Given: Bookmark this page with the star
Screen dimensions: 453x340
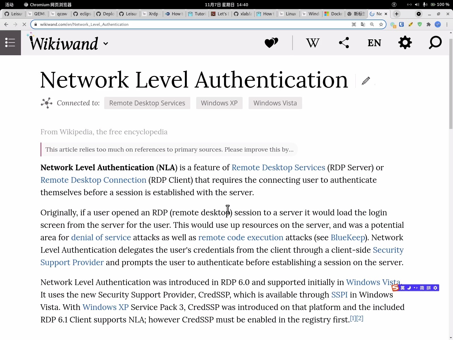Looking at the screenshot, I should click(x=381, y=24).
